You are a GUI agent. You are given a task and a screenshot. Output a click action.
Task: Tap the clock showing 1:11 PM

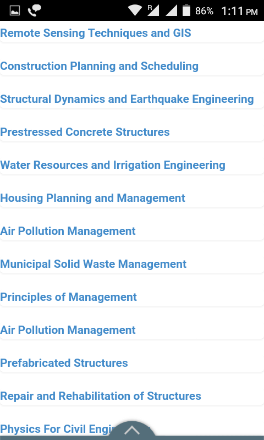pyautogui.click(x=239, y=11)
